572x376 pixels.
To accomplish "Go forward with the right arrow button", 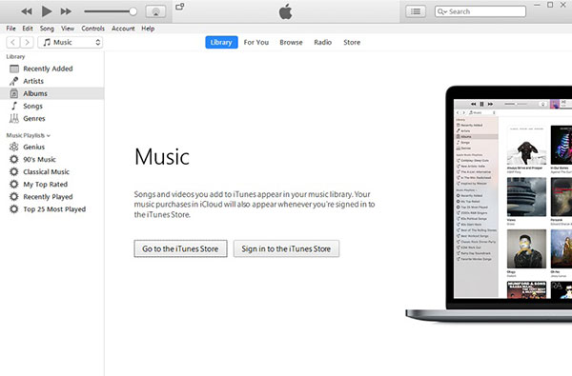I will point(27,42).
